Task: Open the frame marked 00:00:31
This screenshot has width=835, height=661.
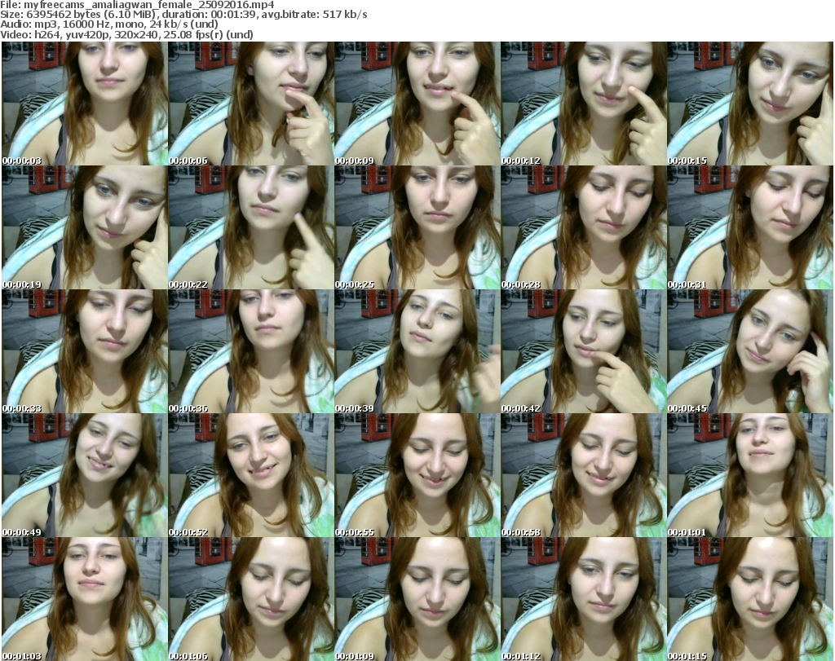Action: [750, 227]
